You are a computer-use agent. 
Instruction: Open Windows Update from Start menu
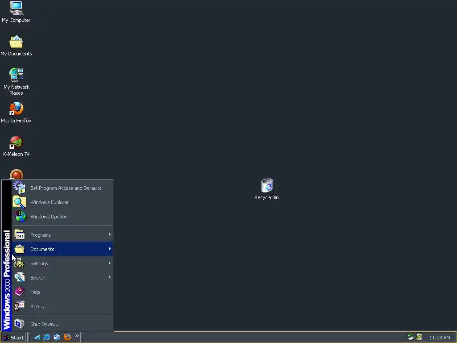tap(62, 217)
